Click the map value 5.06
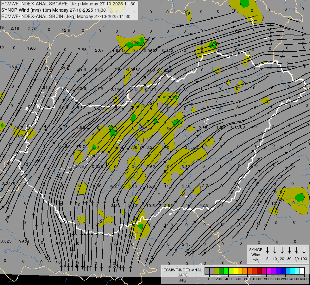Viewport: 310px width, 285px height. pos(133,186)
